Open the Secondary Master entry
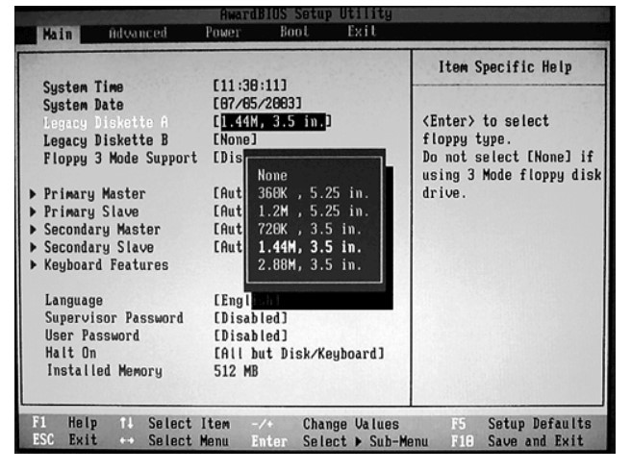Image resolution: width=631 pixels, height=472 pixels. coord(102,230)
